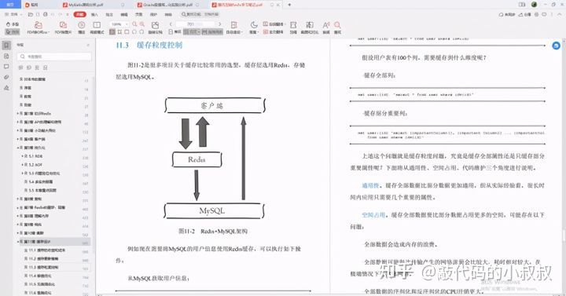Enable single page view

coord(175,31)
